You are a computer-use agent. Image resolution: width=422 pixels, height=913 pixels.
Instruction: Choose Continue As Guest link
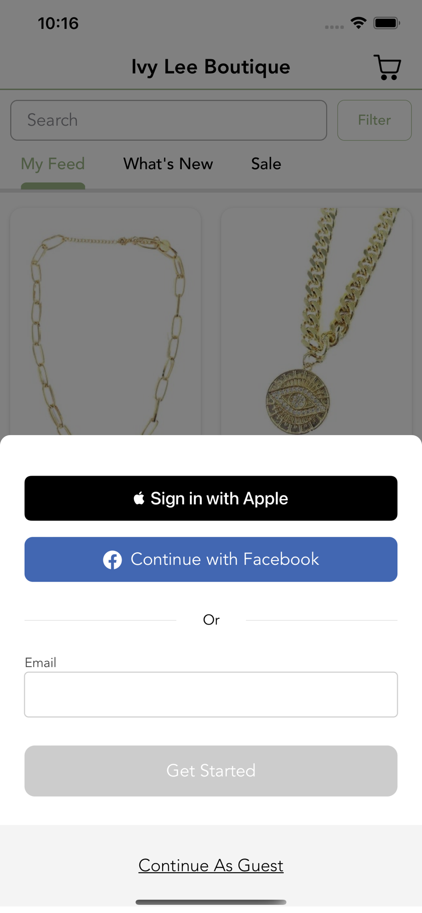pos(211,865)
